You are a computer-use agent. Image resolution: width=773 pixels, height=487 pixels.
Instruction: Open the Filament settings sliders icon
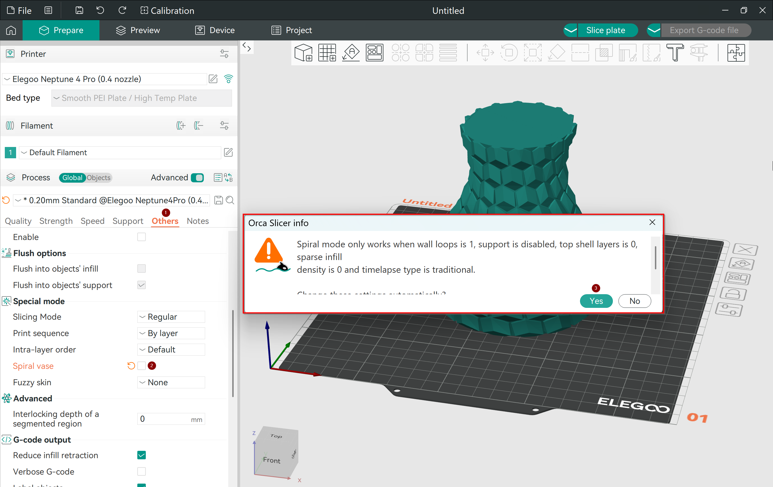(224, 125)
